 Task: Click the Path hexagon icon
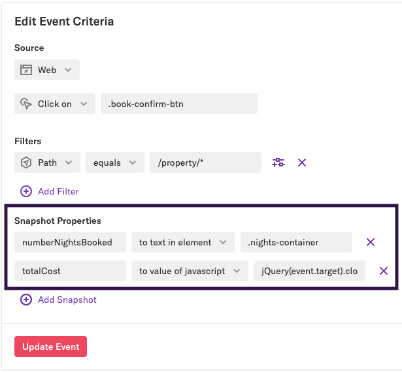coord(26,163)
